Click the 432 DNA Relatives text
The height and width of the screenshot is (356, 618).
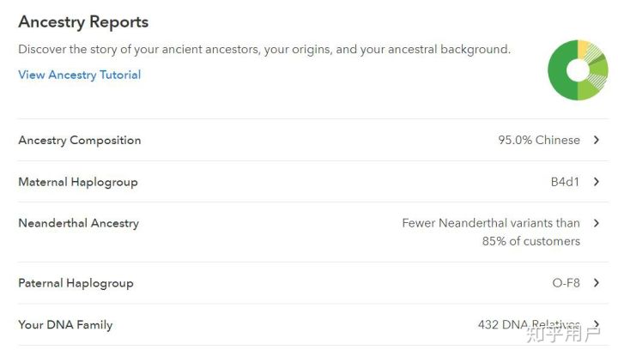525,325
